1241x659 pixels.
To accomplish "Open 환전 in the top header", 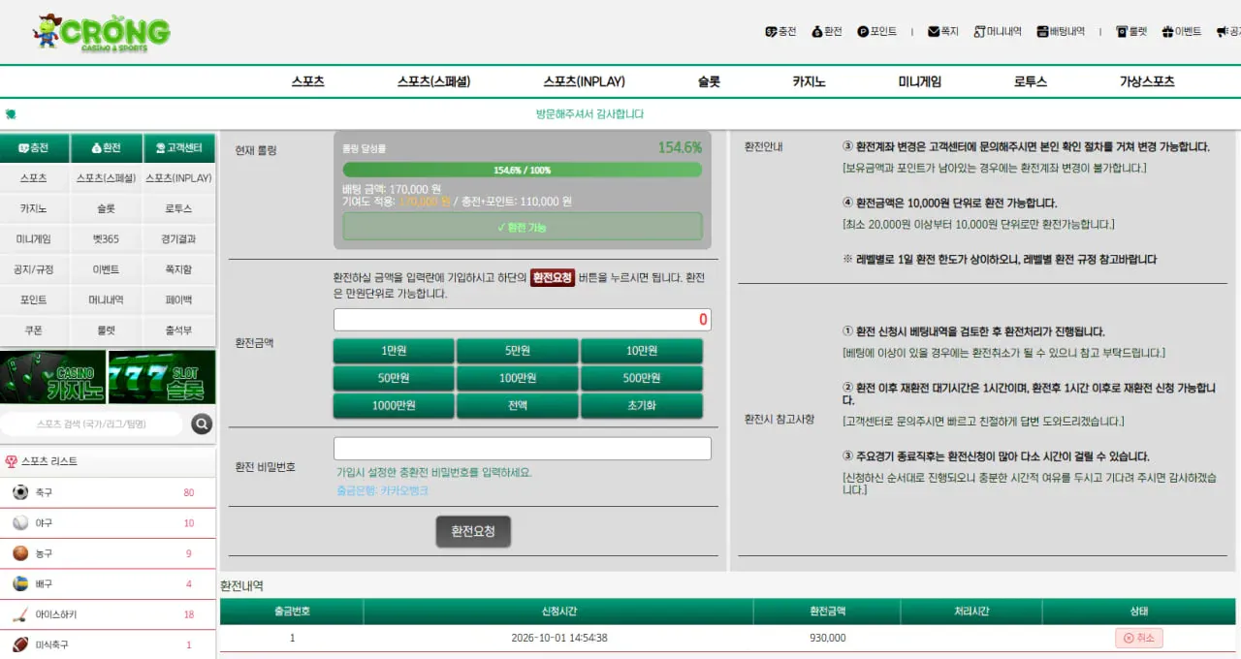I will pos(827,31).
